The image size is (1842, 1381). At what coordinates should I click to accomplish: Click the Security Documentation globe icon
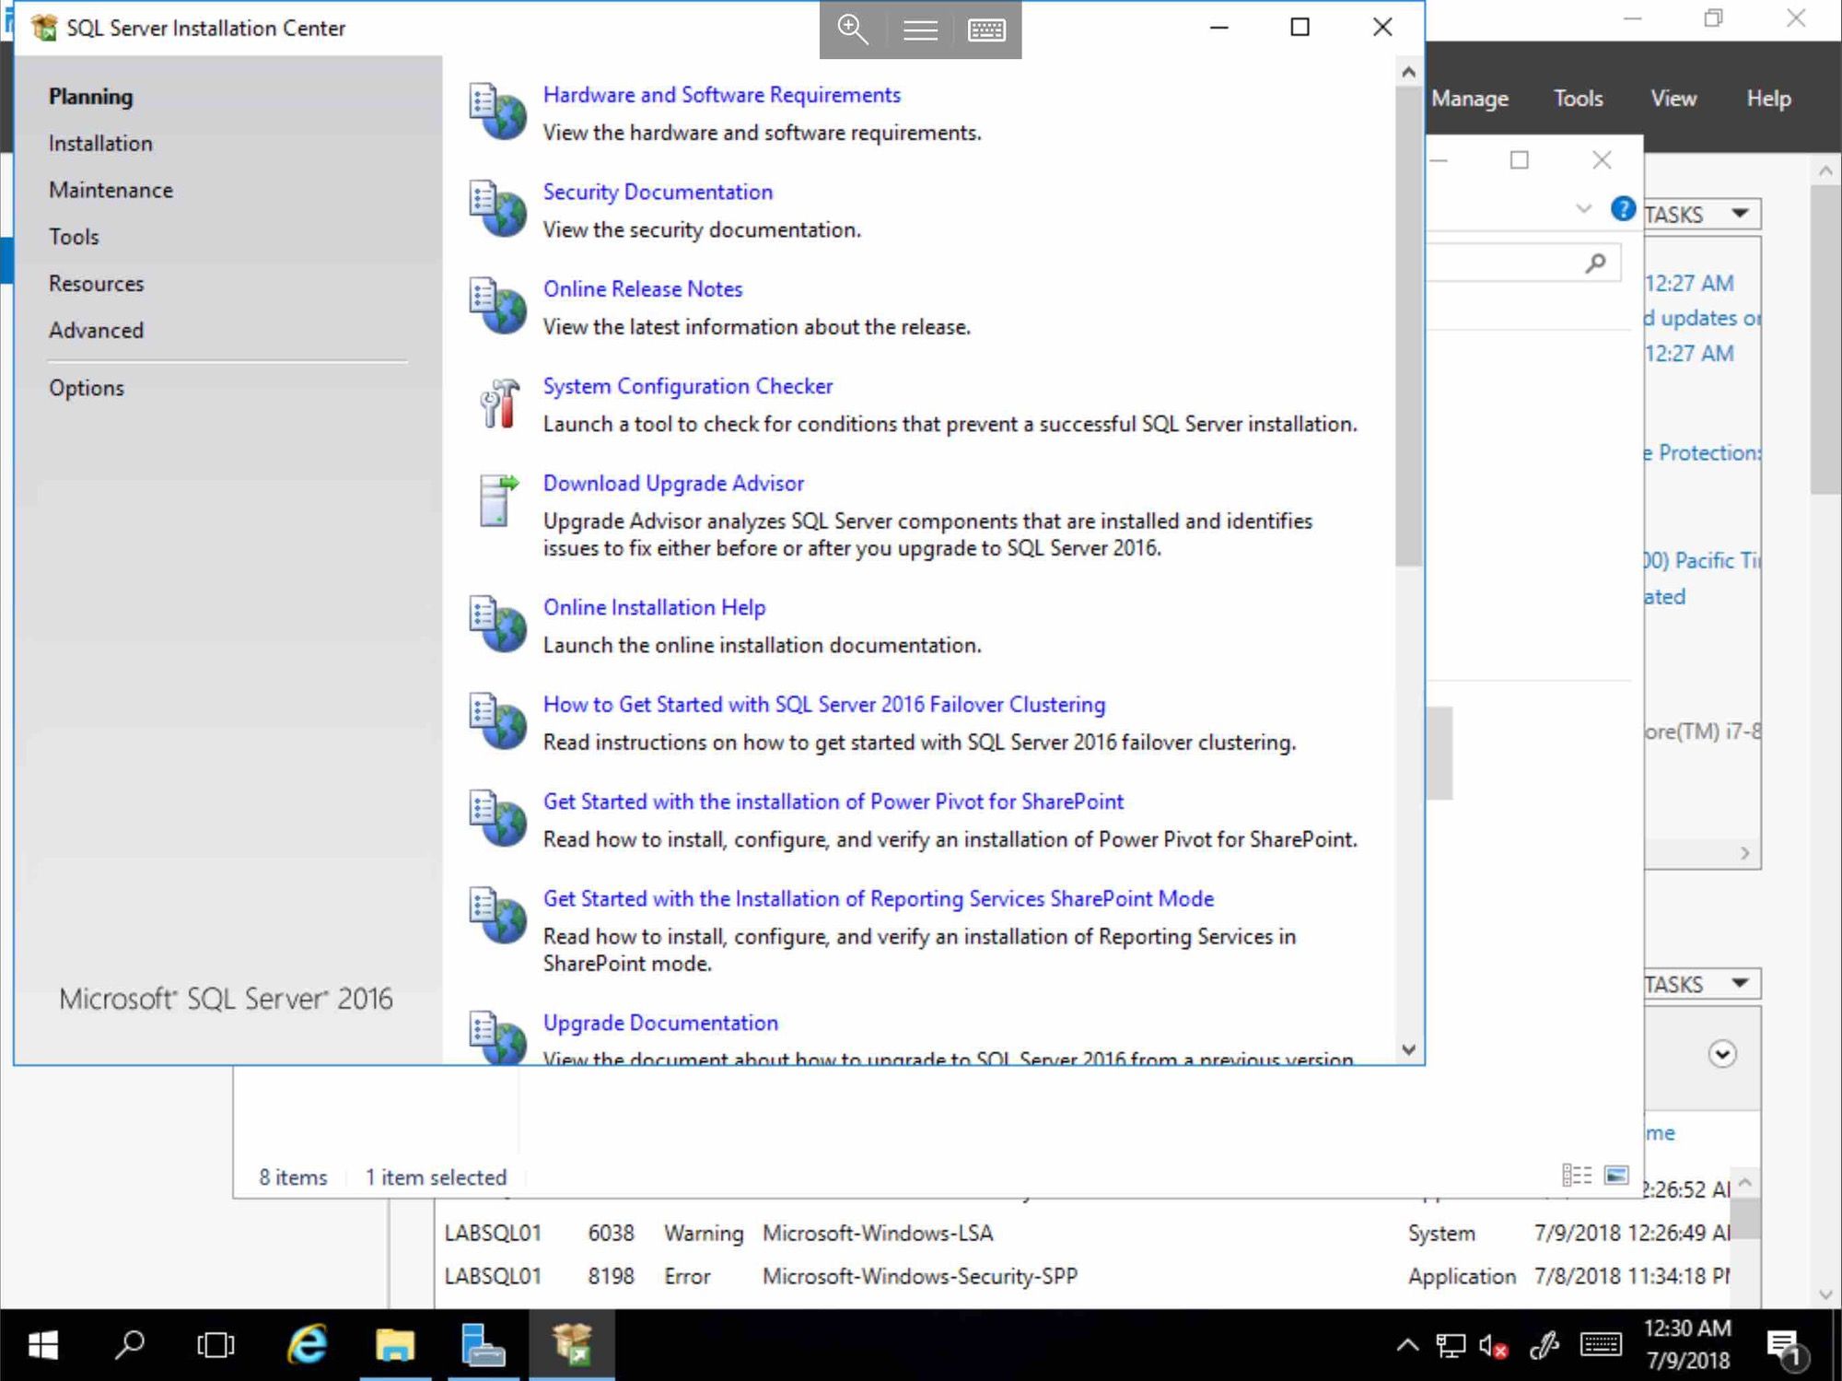click(497, 208)
